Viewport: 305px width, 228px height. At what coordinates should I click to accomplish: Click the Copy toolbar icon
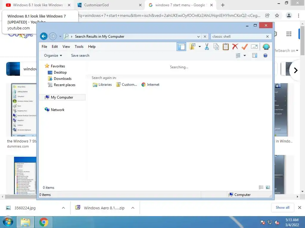coord(216,47)
